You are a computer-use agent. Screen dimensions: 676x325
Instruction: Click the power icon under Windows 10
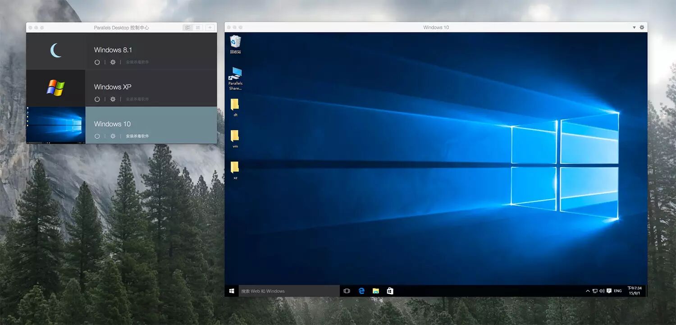pyautogui.click(x=97, y=136)
